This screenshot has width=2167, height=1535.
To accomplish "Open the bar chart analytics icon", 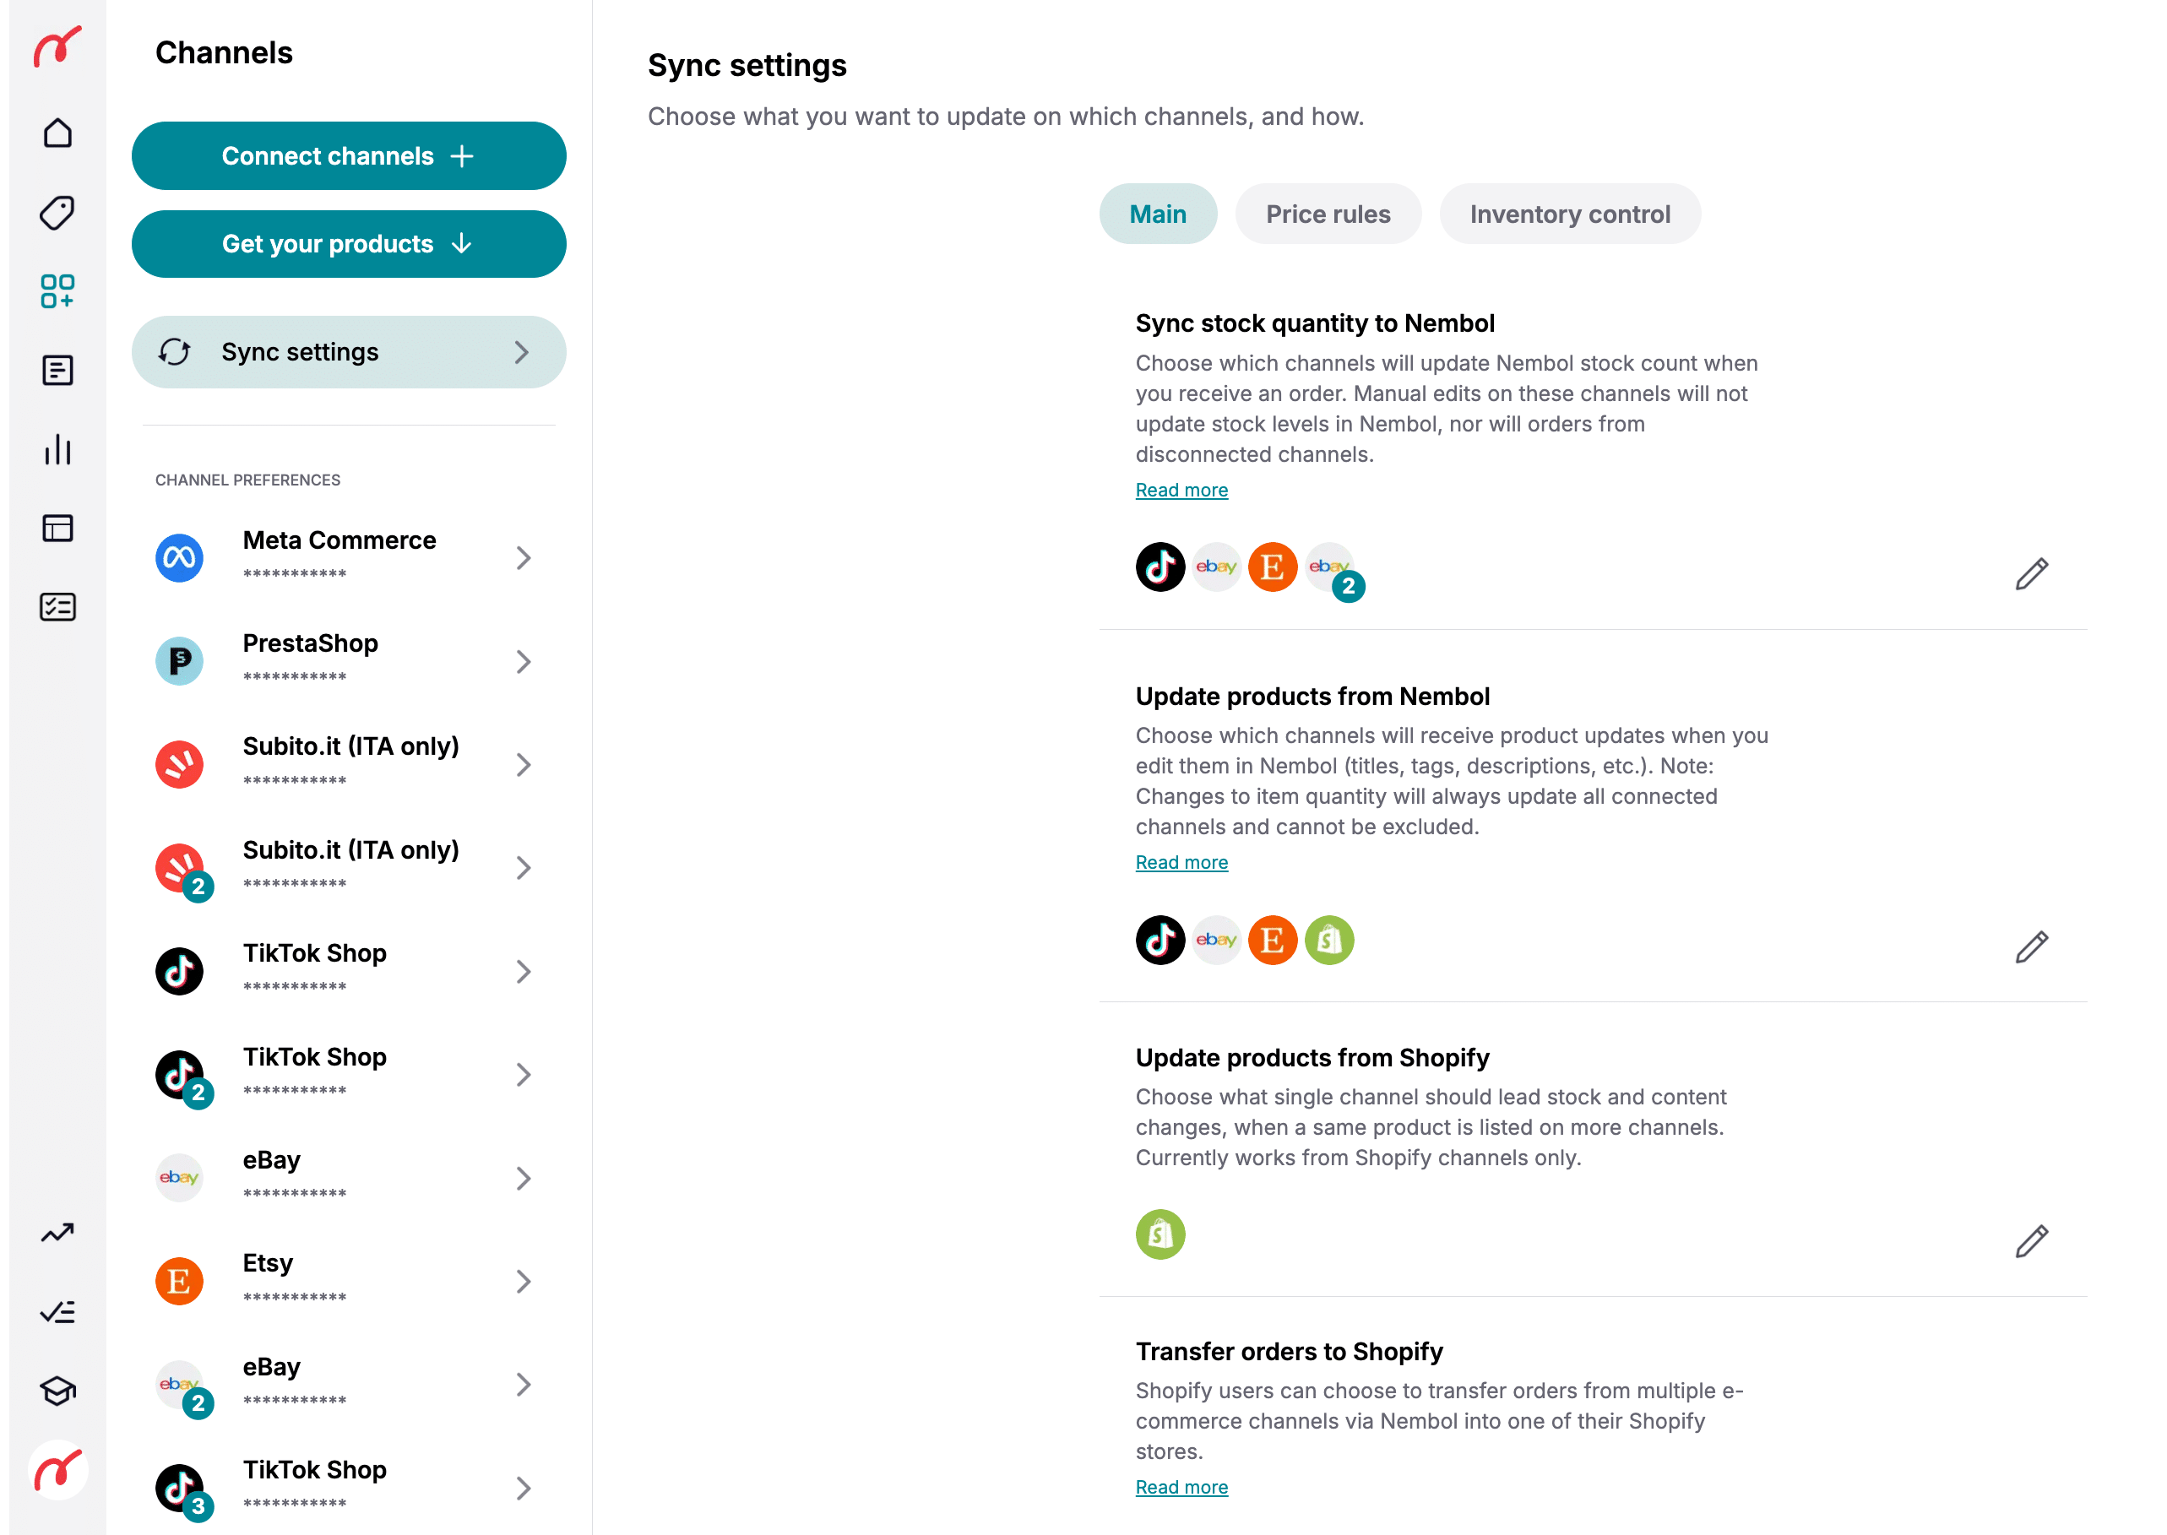I will (x=57, y=450).
